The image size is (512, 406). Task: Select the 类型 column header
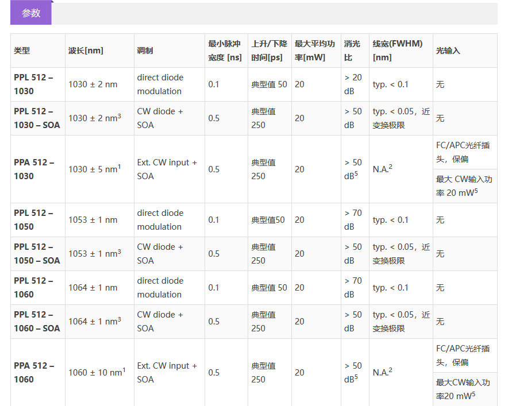click(22, 51)
